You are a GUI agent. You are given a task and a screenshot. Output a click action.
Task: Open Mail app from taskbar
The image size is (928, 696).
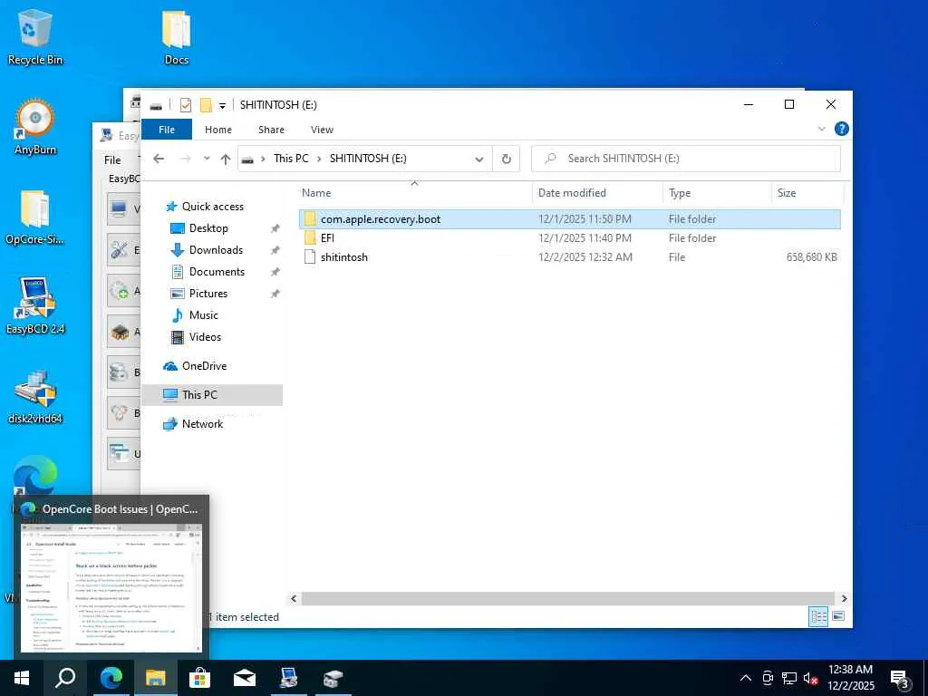pos(245,678)
